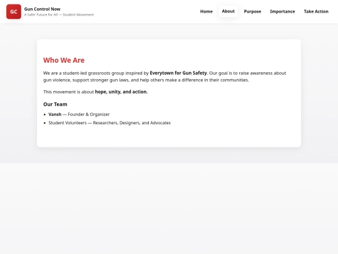The image size is (338, 254).
Task: Click the Vansh Founder & Organizer item
Action: coord(79,115)
